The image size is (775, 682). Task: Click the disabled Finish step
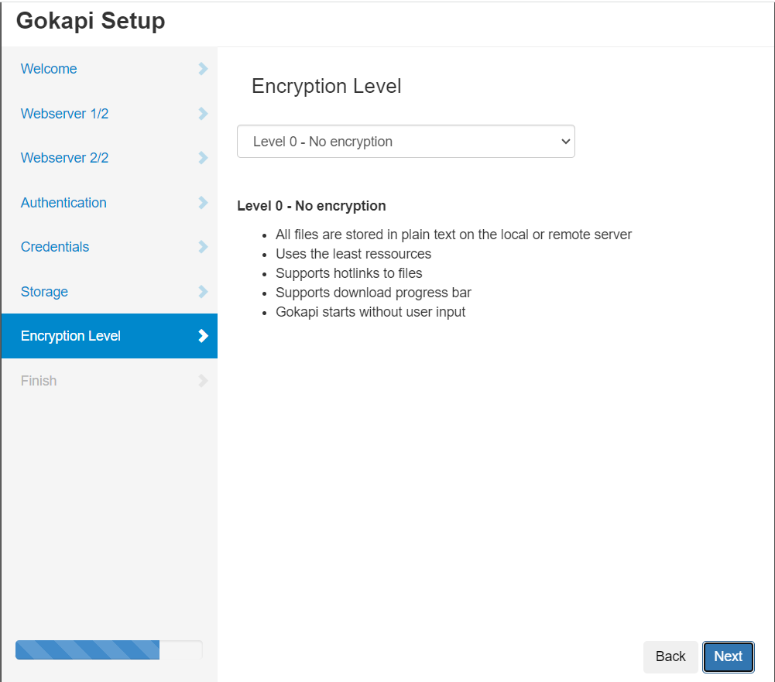[x=109, y=381]
